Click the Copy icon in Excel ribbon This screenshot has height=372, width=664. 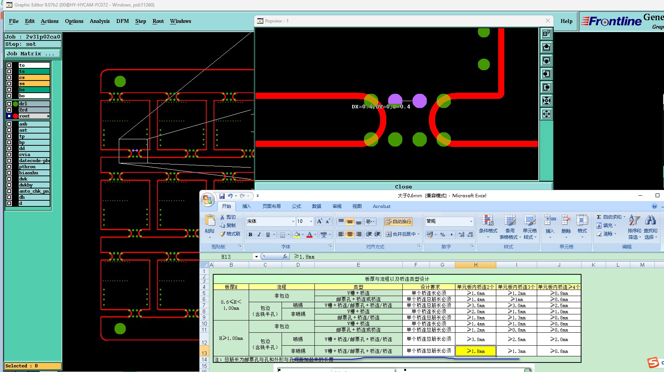click(222, 225)
